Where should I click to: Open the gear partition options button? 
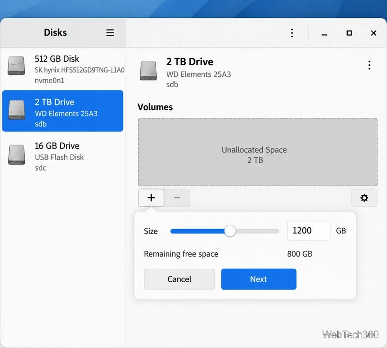tap(364, 198)
